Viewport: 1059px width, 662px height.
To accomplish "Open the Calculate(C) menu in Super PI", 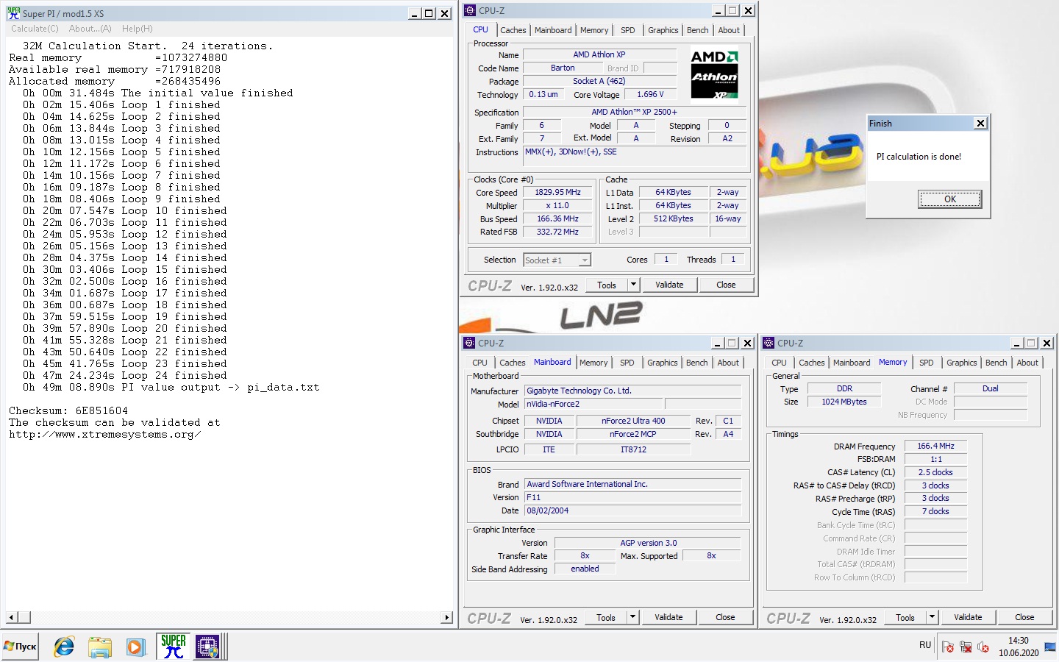I will [35, 29].
